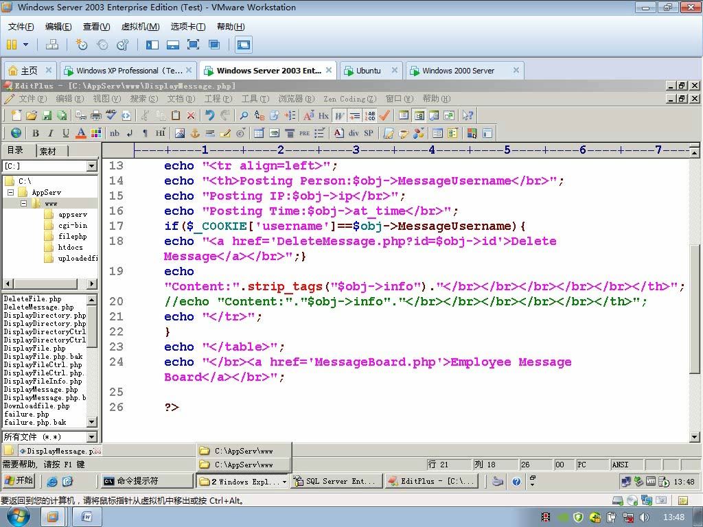Toggle the column marker checkmark icon
The width and height of the screenshot is (703, 527).
[384, 115]
